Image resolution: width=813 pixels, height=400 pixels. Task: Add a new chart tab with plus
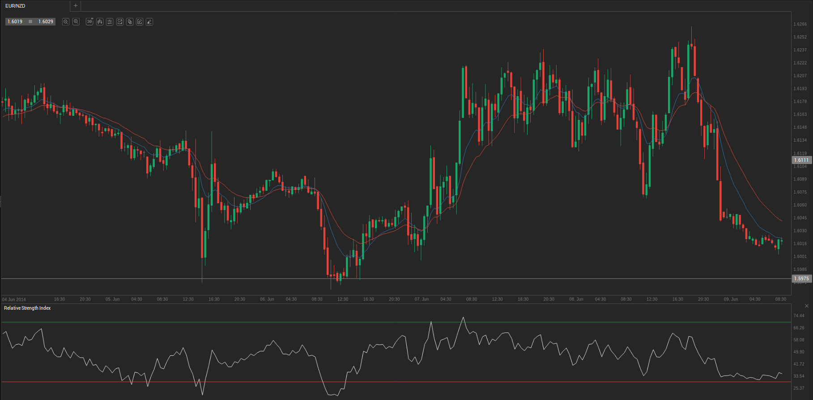pyautogui.click(x=76, y=6)
